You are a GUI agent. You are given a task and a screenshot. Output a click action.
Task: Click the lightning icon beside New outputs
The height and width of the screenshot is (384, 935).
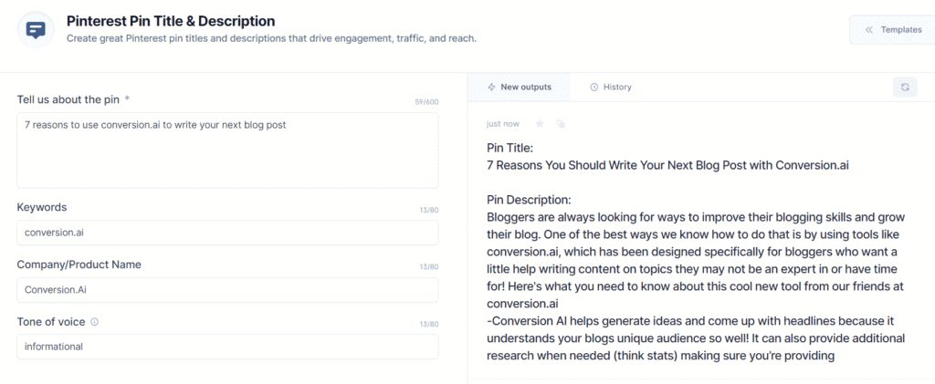[x=491, y=87]
